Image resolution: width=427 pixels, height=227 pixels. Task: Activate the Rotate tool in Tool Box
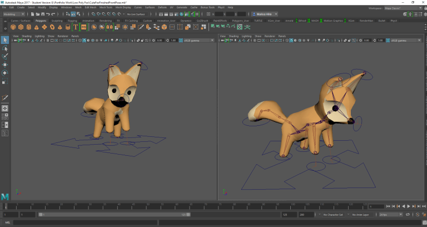pyautogui.click(x=4, y=73)
